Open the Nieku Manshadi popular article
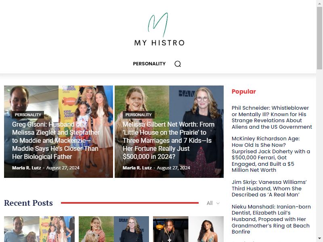323x242 pixels. coord(271,219)
